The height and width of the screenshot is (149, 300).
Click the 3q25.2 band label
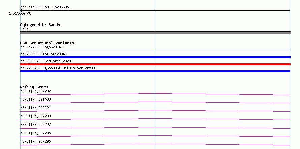click(26, 29)
